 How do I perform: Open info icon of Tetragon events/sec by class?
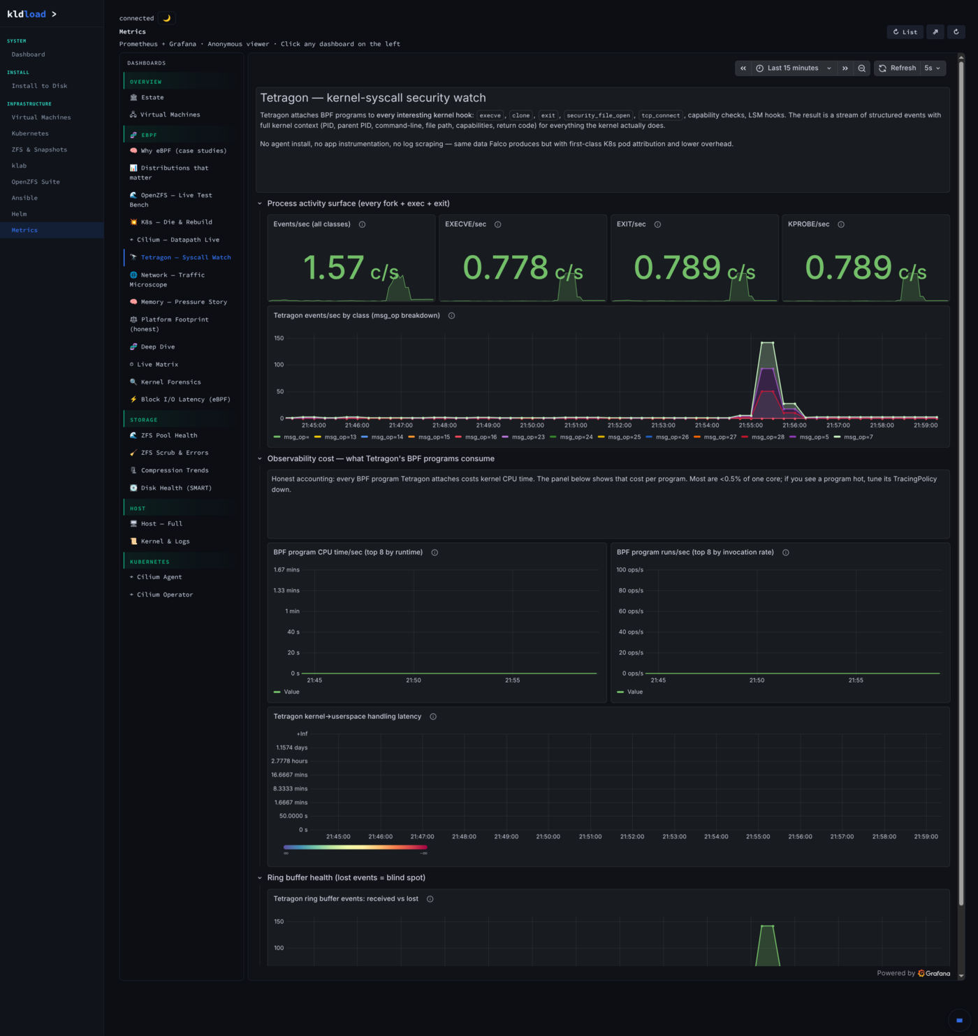click(451, 316)
